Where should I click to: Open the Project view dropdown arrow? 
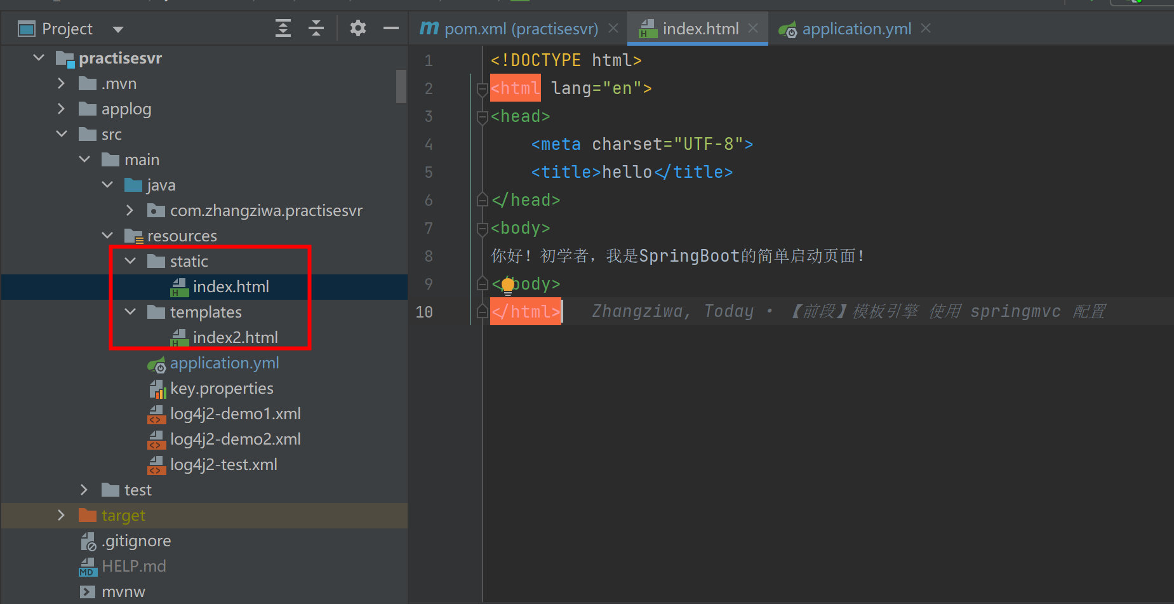click(117, 29)
